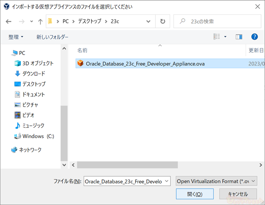The width and height of the screenshot is (265, 205).
Task: Open the help question mark icon
Action: (x=255, y=37)
